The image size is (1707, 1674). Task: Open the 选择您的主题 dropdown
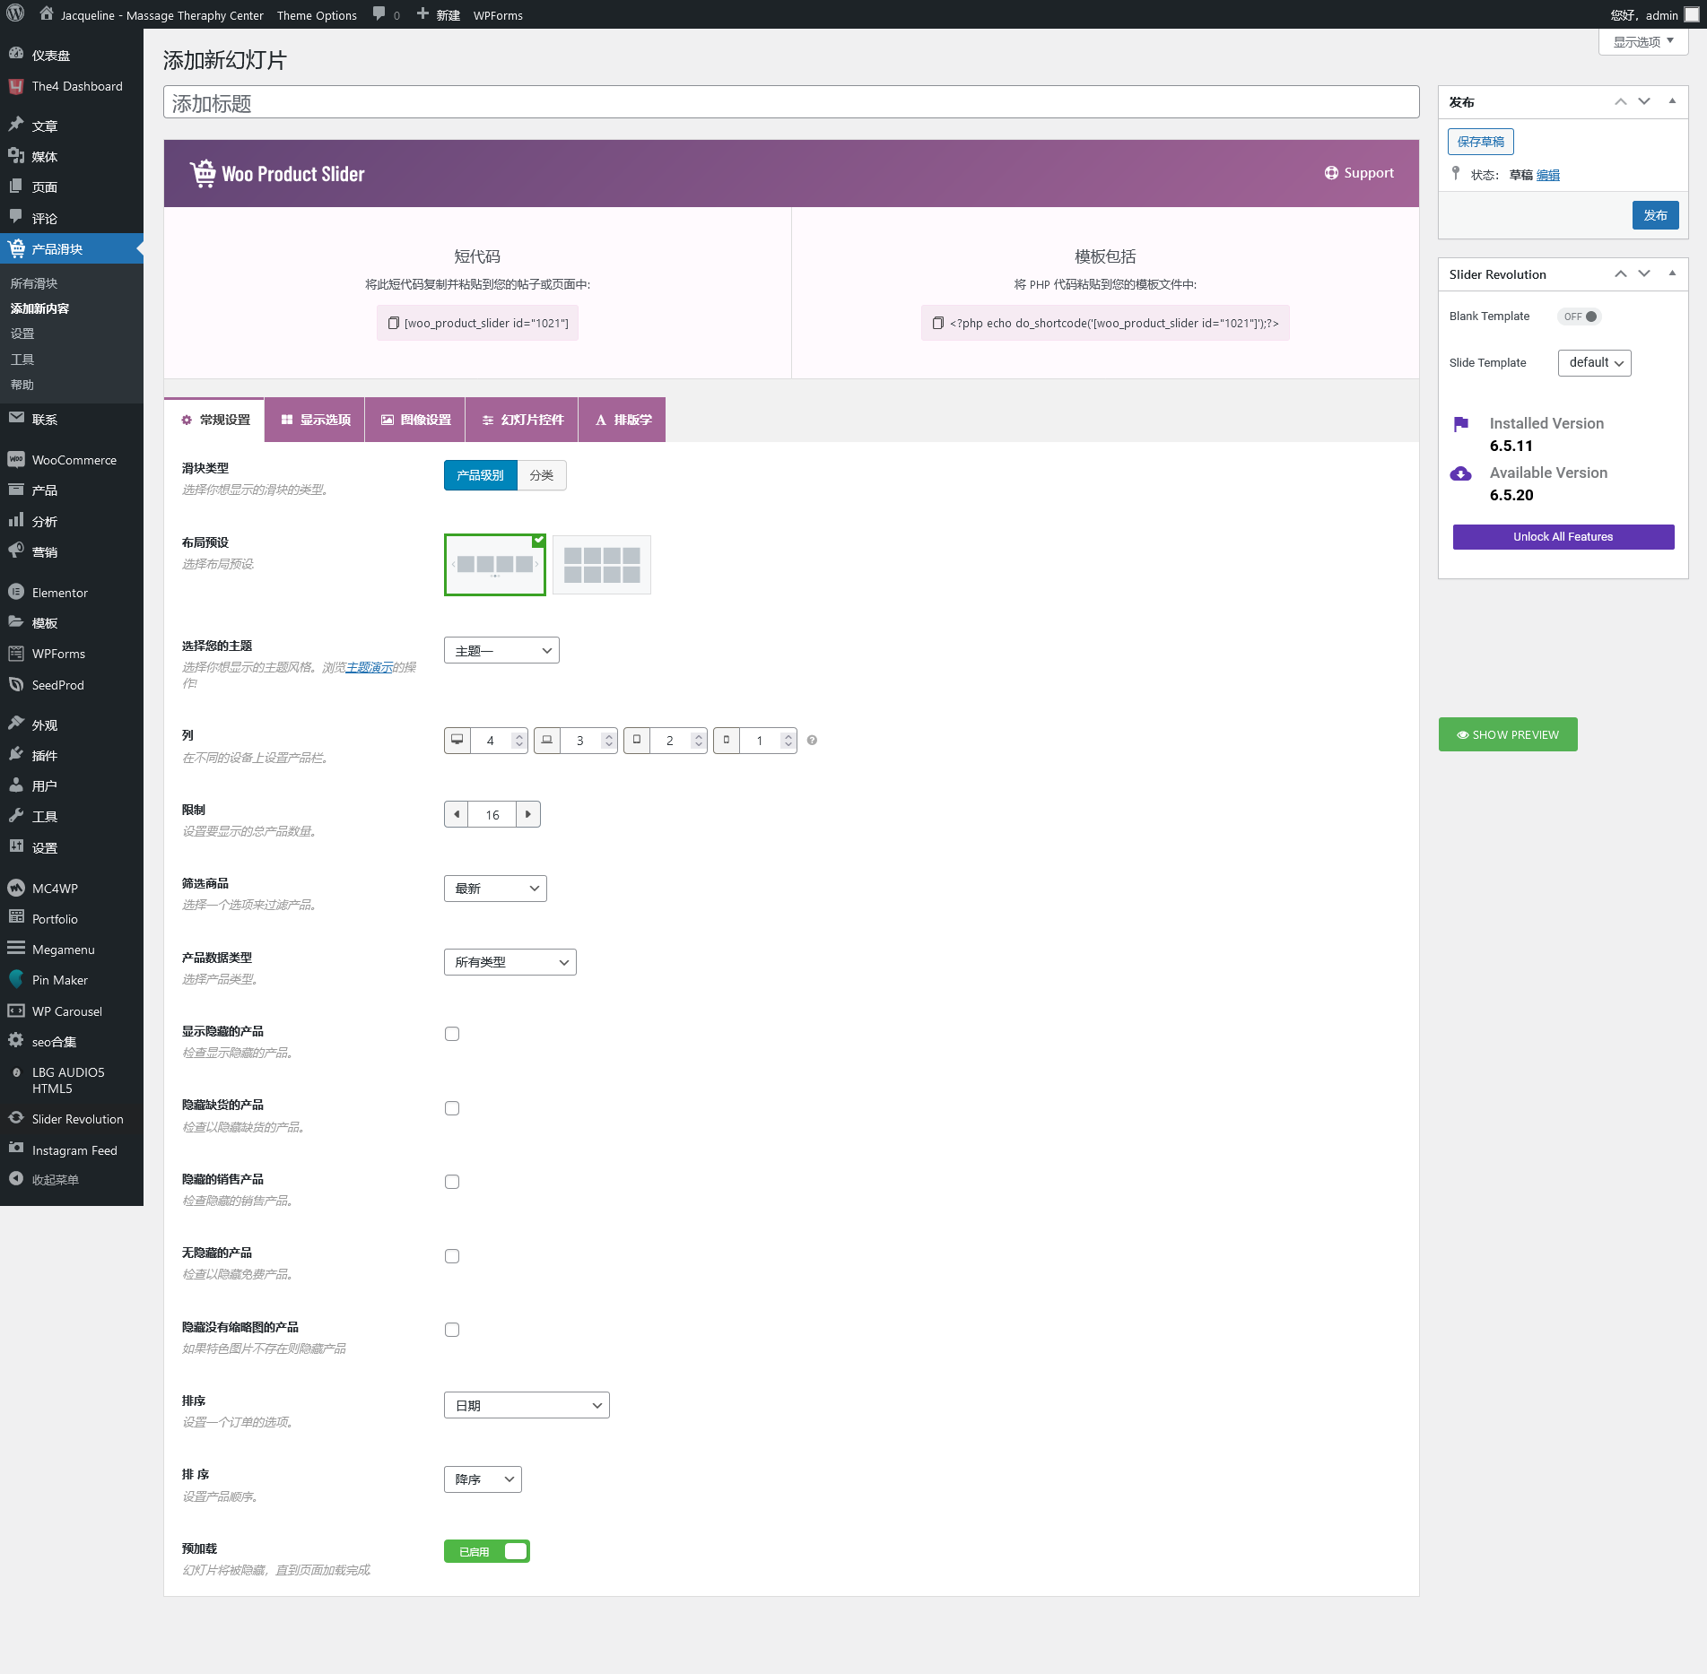coord(501,650)
